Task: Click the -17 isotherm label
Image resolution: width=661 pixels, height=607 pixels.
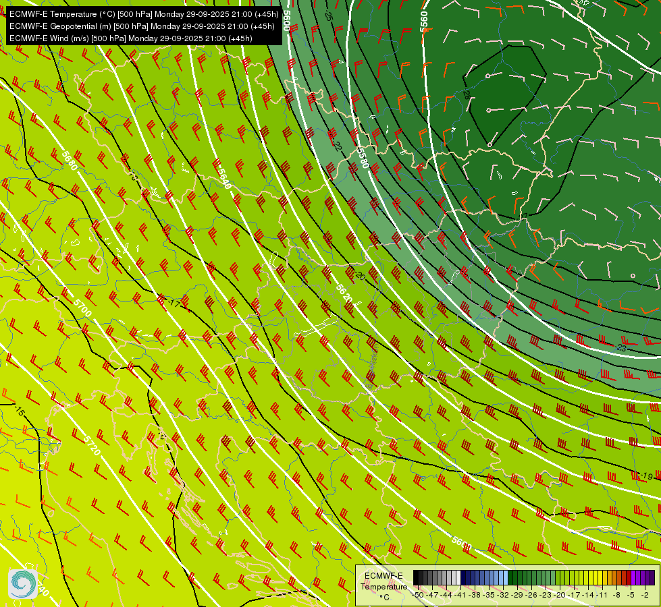Action: click(x=174, y=302)
